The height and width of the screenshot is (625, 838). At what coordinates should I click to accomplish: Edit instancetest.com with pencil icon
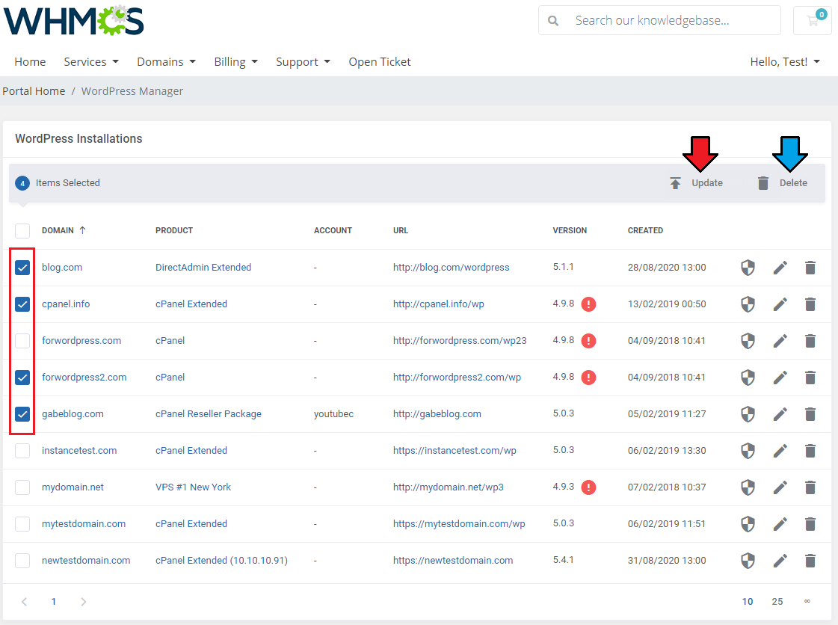point(780,451)
